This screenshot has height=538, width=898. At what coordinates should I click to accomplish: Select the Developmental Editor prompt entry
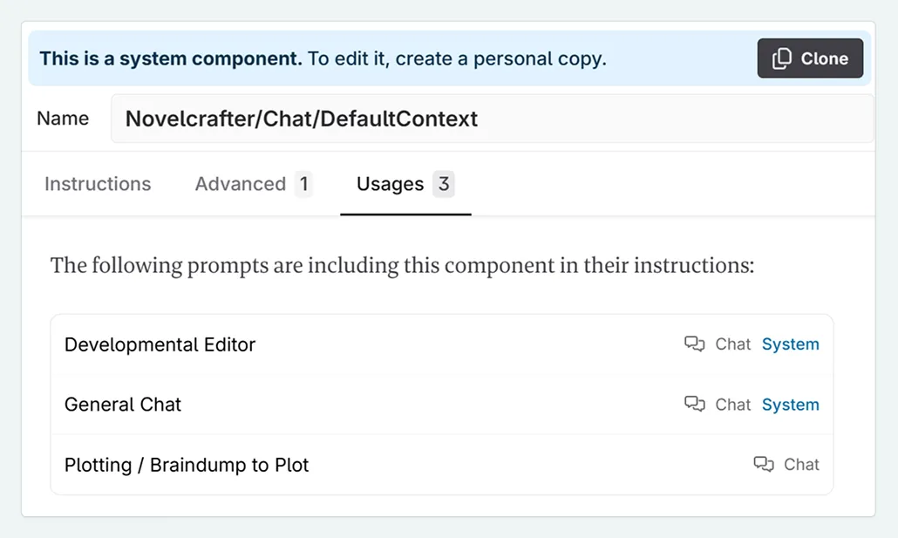[160, 344]
